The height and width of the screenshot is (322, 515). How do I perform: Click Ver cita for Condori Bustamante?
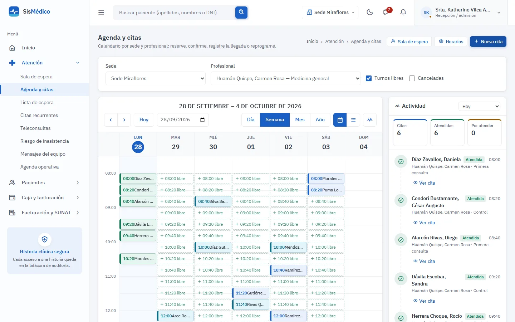tap(424, 223)
